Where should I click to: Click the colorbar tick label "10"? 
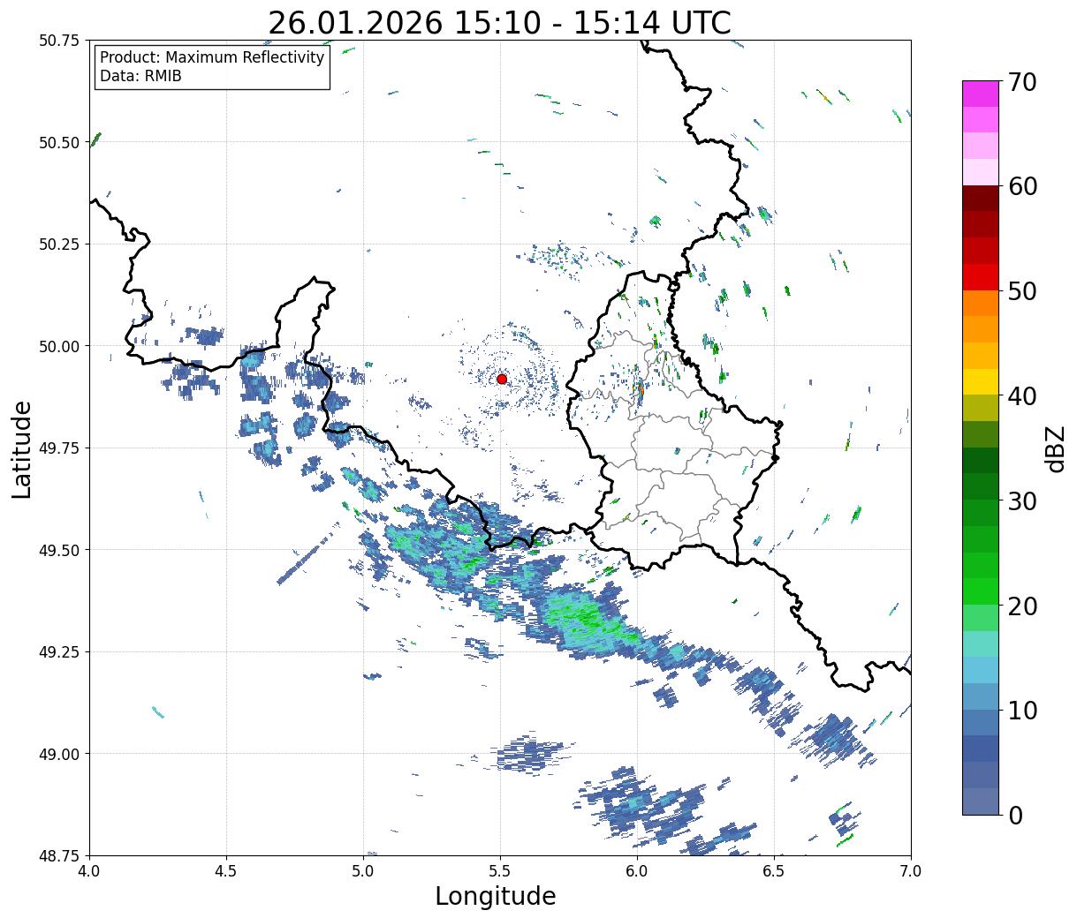(1022, 711)
